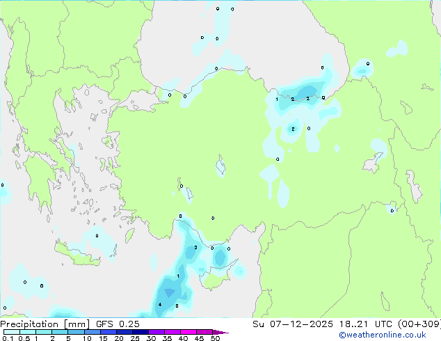Select the medium blue swatch between 10 and 15
This screenshot has width=441, height=341.
click(93, 332)
